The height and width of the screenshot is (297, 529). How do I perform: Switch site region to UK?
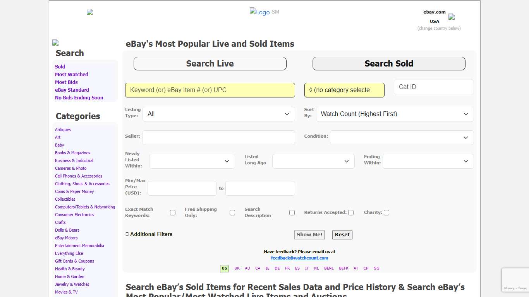coord(237,268)
